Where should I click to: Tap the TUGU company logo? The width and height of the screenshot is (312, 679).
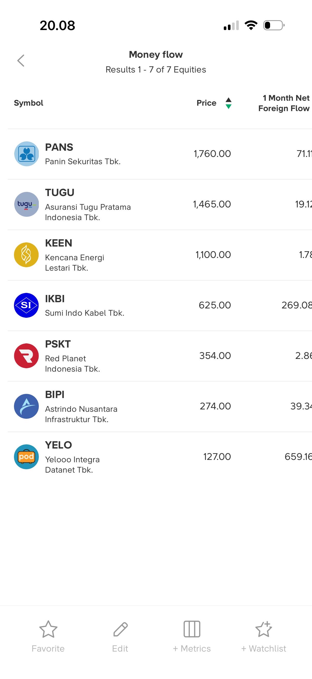click(26, 204)
